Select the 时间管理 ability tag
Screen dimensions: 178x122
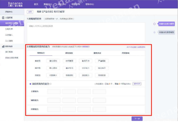tap(69, 61)
